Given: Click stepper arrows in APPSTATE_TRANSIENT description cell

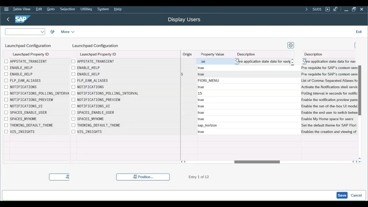Looking at the screenshot, I should click(x=292, y=61).
